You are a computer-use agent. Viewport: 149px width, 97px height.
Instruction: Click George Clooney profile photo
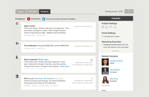(x=105, y=62)
